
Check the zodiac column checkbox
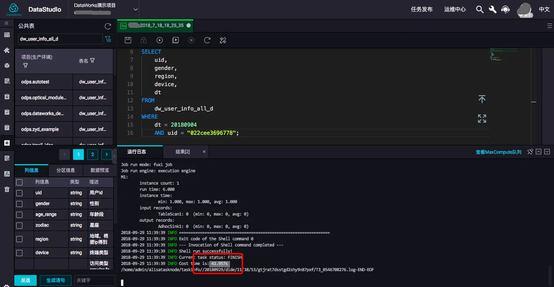(x=19, y=225)
